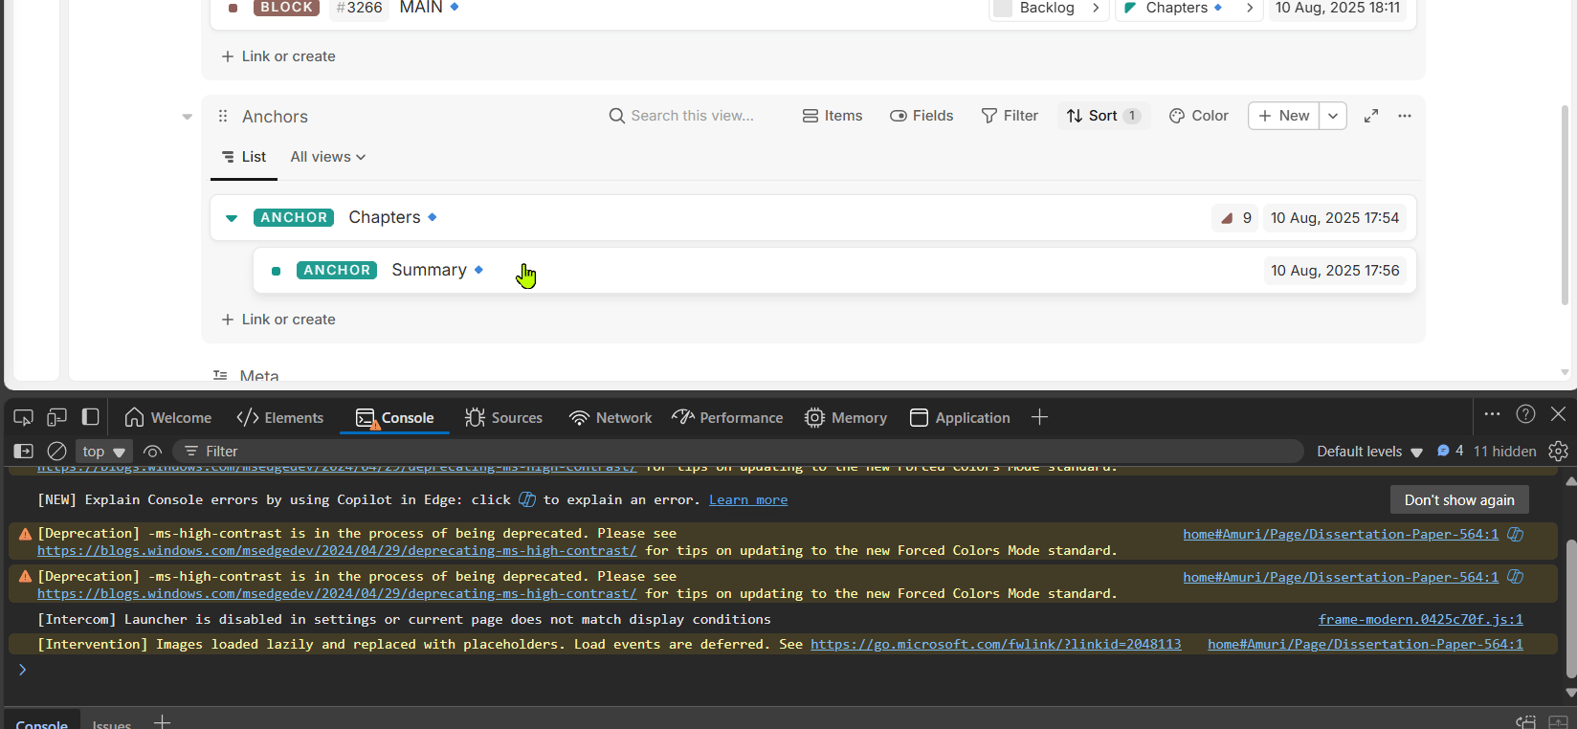This screenshot has height=729, width=1577.
Task: Close the DevTools panel
Action: (x=1559, y=414)
